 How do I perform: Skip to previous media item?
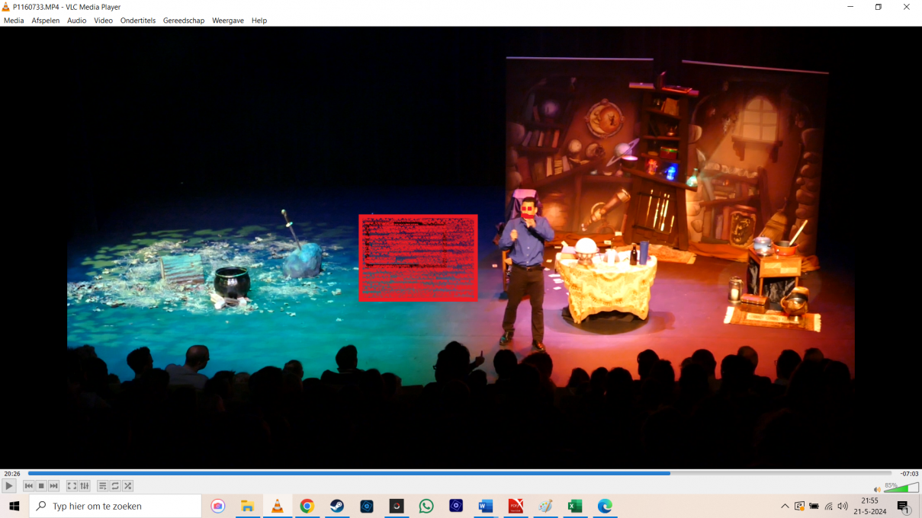click(x=29, y=486)
